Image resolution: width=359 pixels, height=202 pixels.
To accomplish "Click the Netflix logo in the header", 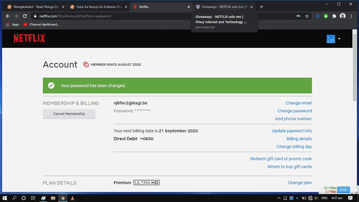I will tap(29, 38).
